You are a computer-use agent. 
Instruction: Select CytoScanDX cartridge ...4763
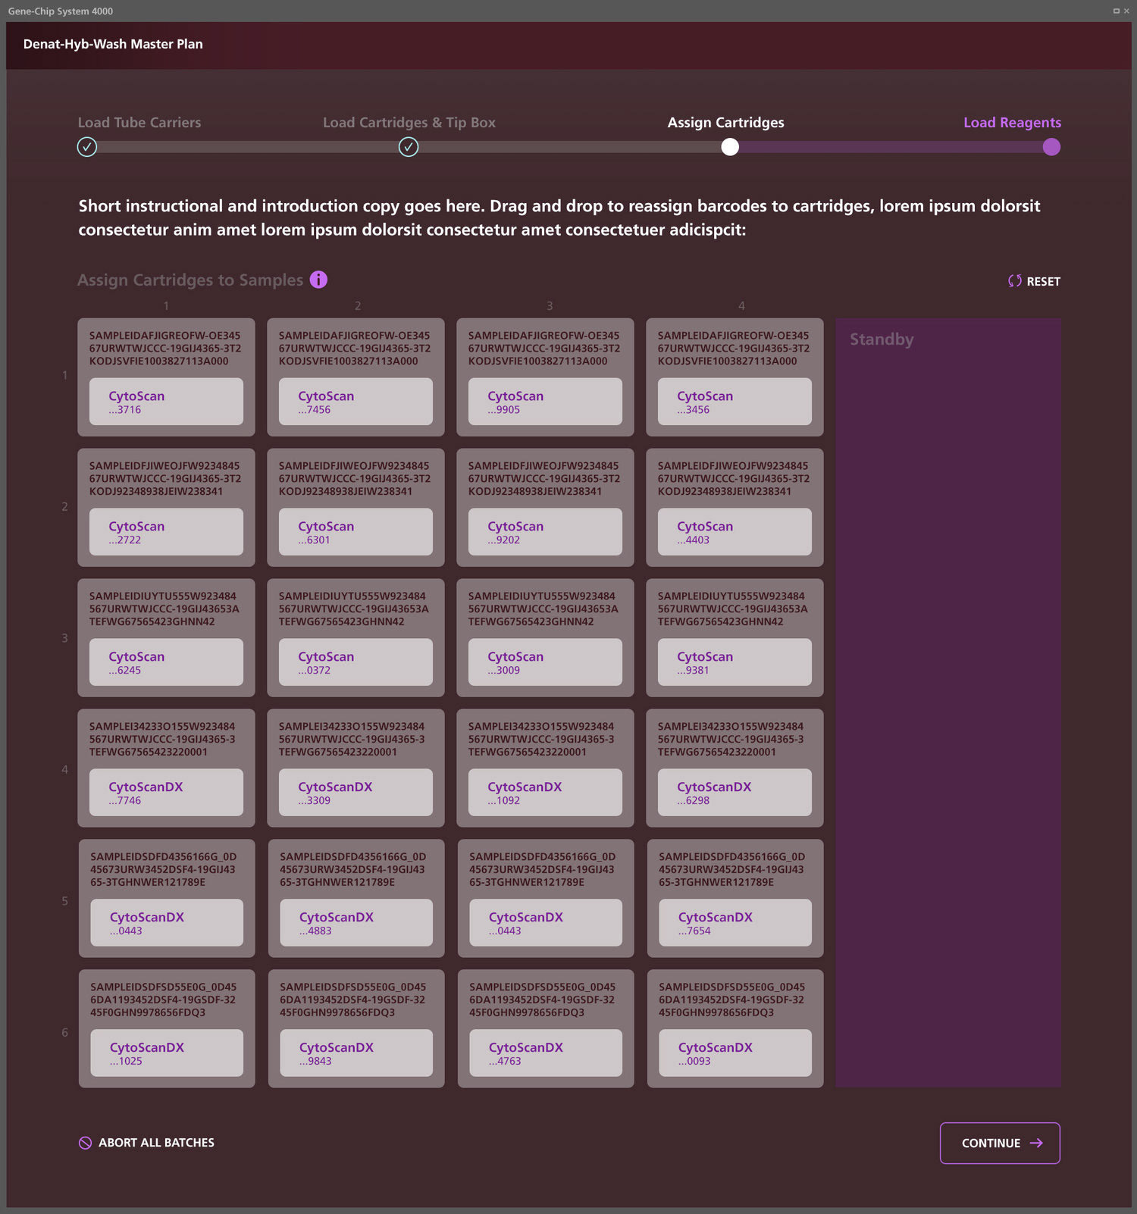(x=546, y=1053)
